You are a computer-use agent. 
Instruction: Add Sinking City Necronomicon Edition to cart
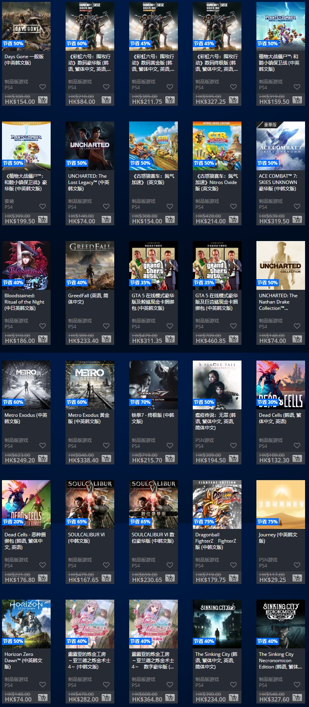tap(297, 698)
